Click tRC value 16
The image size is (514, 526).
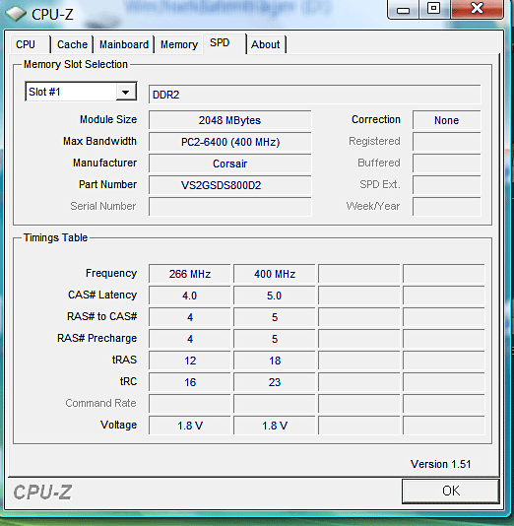point(190,382)
